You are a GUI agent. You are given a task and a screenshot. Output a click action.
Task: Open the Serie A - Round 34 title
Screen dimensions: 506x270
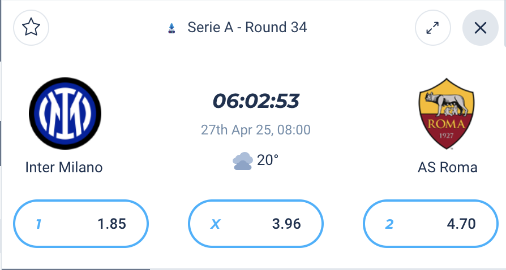247,27
